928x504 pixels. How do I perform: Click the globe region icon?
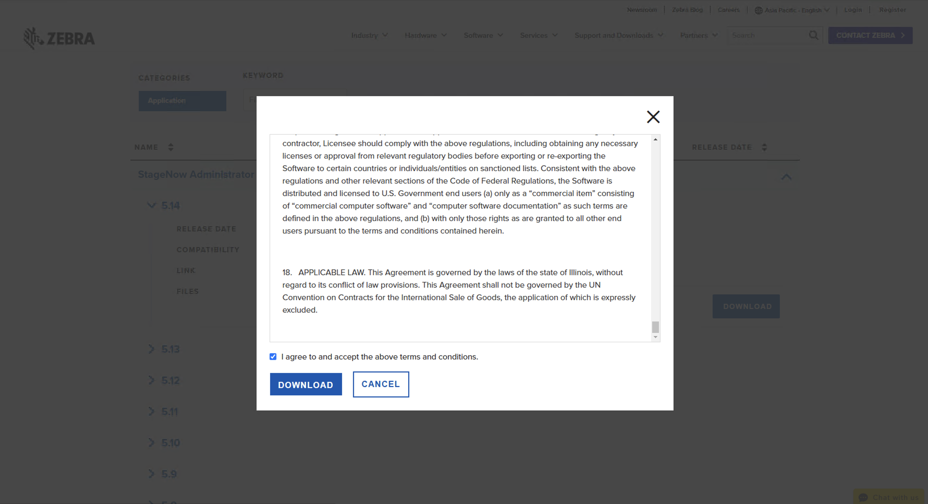click(x=758, y=10)
